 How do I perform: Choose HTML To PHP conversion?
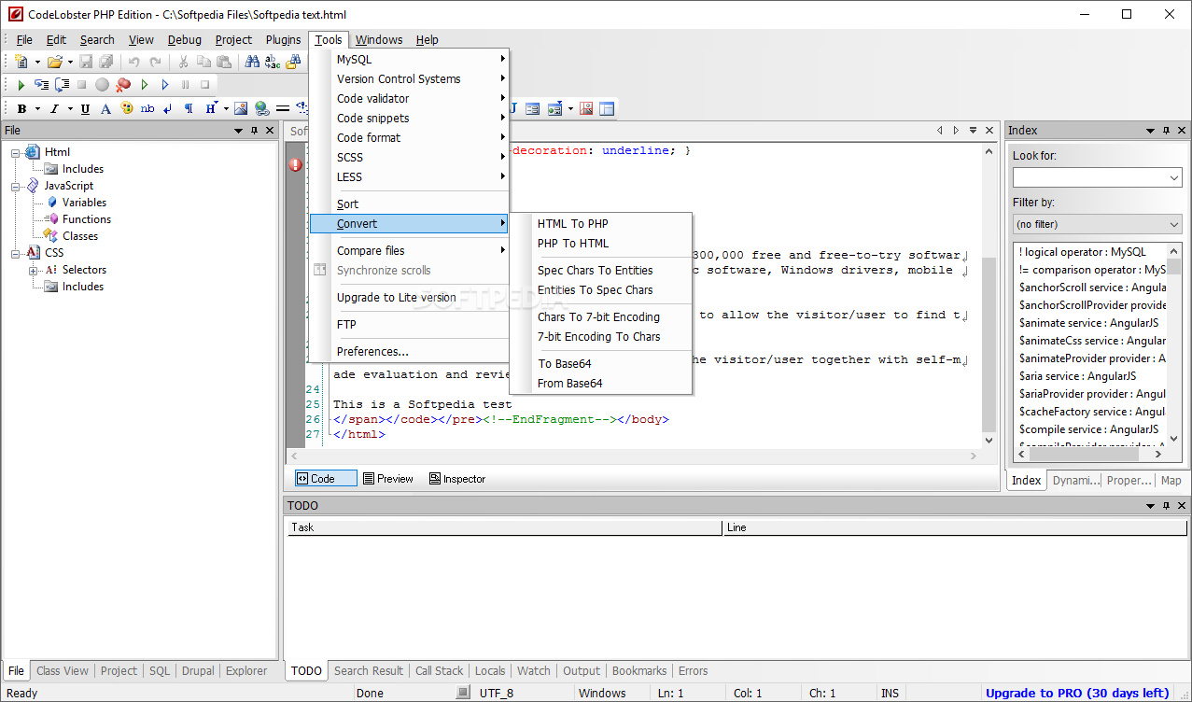pyautogui.click(x=600, y=224)
